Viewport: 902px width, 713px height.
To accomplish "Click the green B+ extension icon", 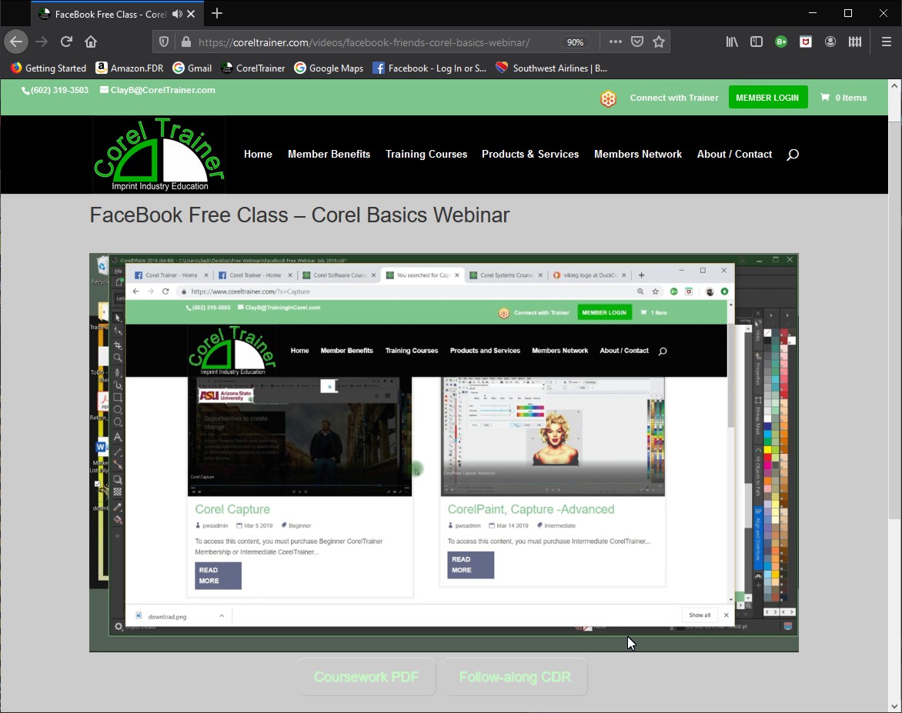I will pos(781,42).
